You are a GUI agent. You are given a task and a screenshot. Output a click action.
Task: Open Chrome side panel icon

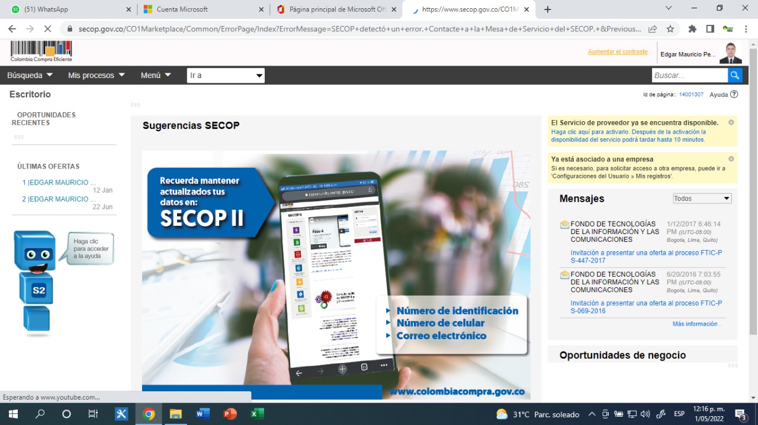point(710,28)
